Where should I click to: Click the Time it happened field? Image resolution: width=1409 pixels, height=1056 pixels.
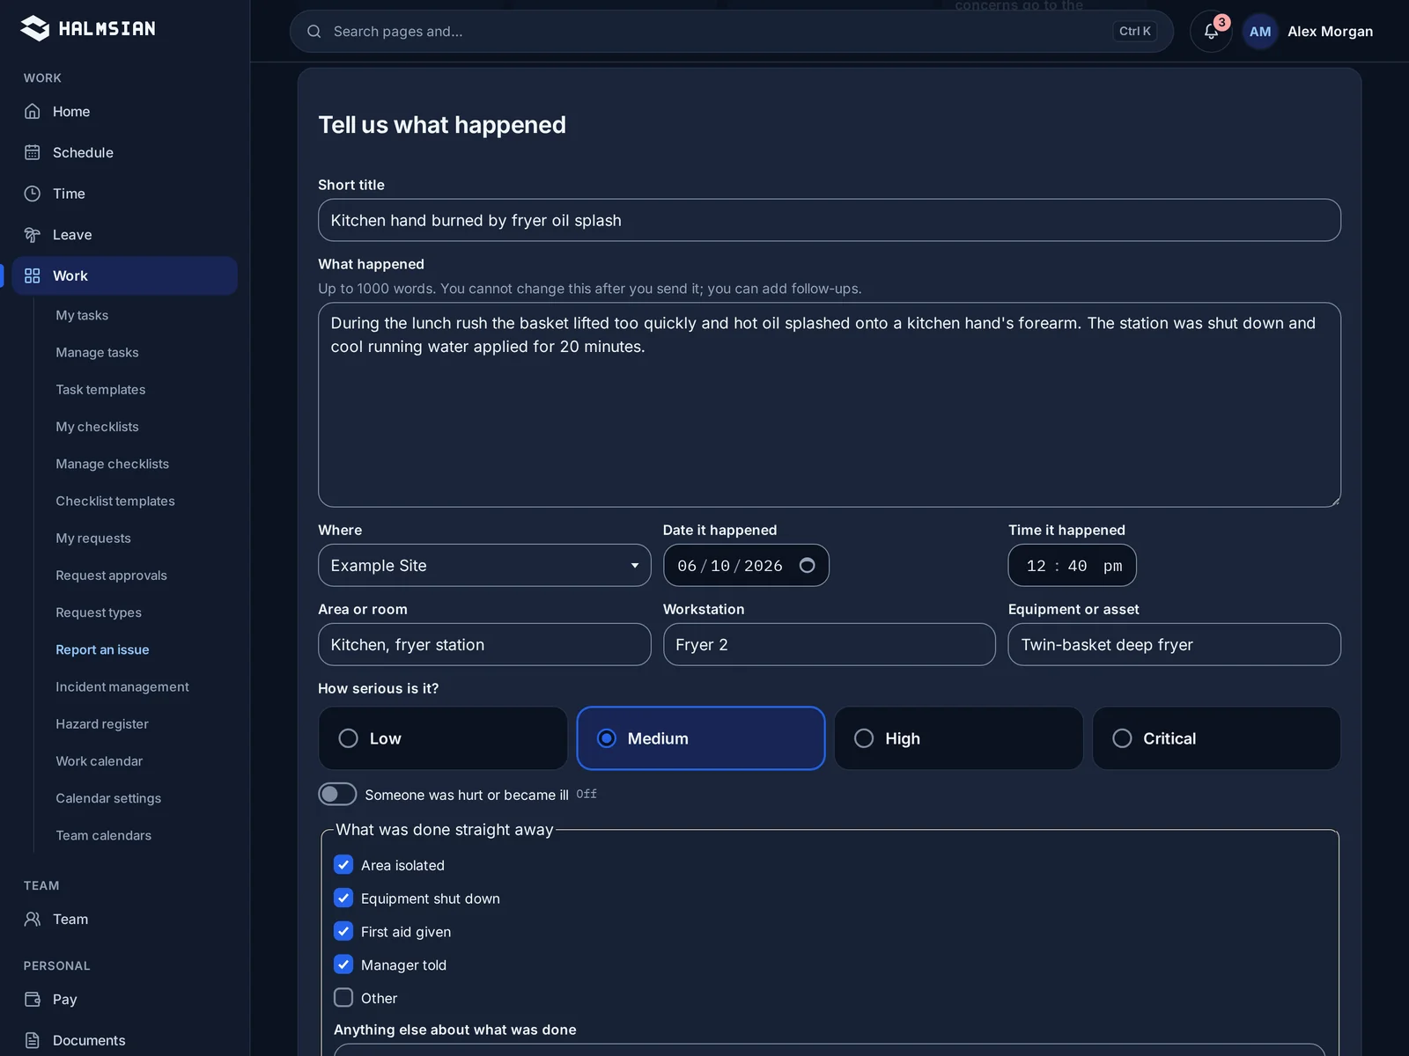1072,565
